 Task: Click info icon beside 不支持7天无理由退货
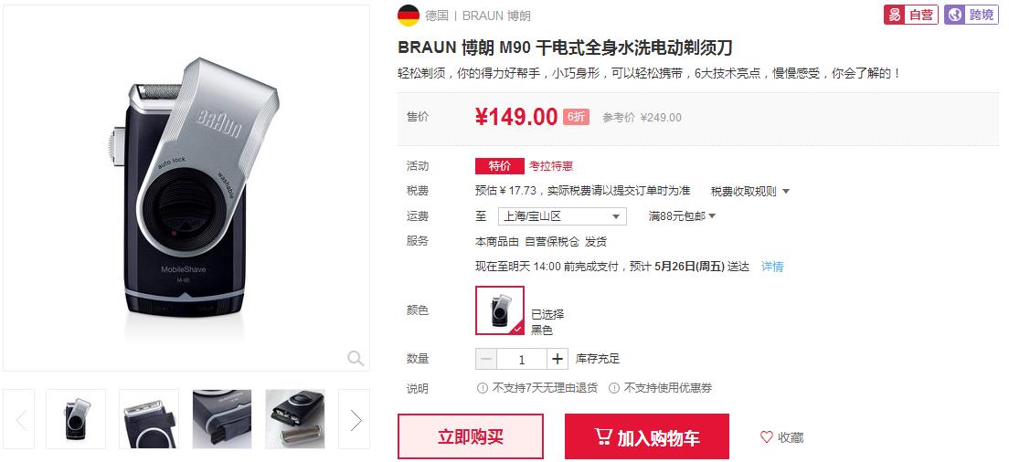pos(482,387)
